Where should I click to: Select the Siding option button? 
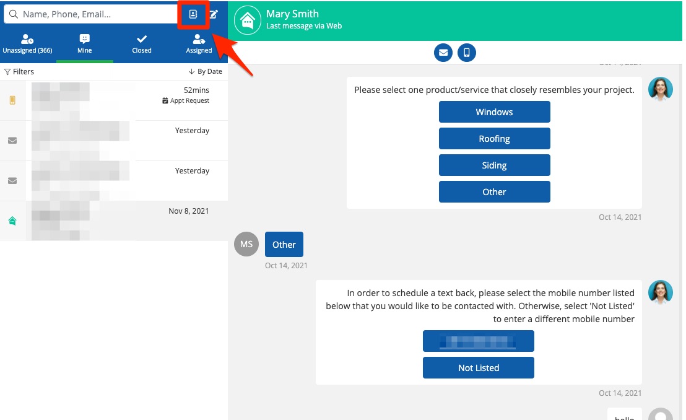[494, 165]
